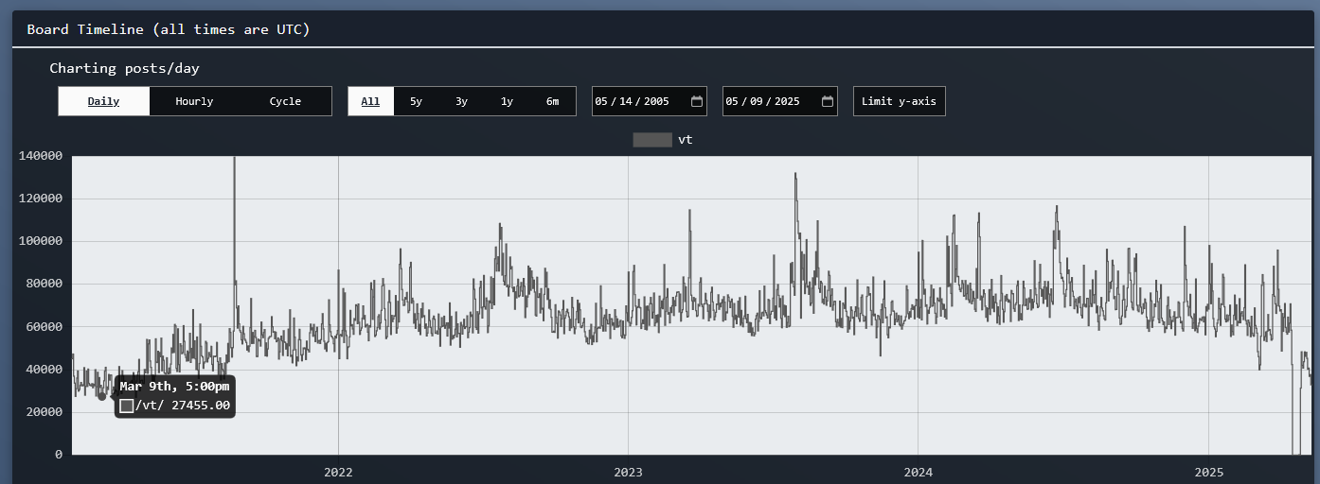Select the 1y time range

[507, 101]
